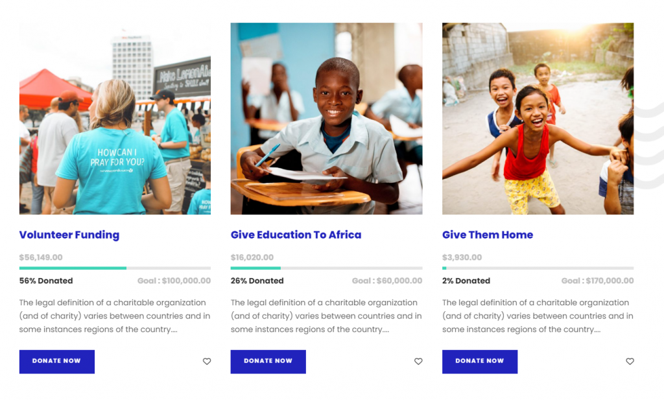The image size is (664, 400).
Task: Open the Give Education To Africa title
Action: click(x=296, y=235)
